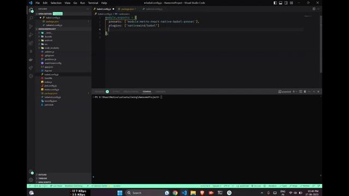This screenshot has width=349, height=196.
Task: Open terminal panel more actions ellipsis
Action: pyautogui.click(x=309, y=91)
